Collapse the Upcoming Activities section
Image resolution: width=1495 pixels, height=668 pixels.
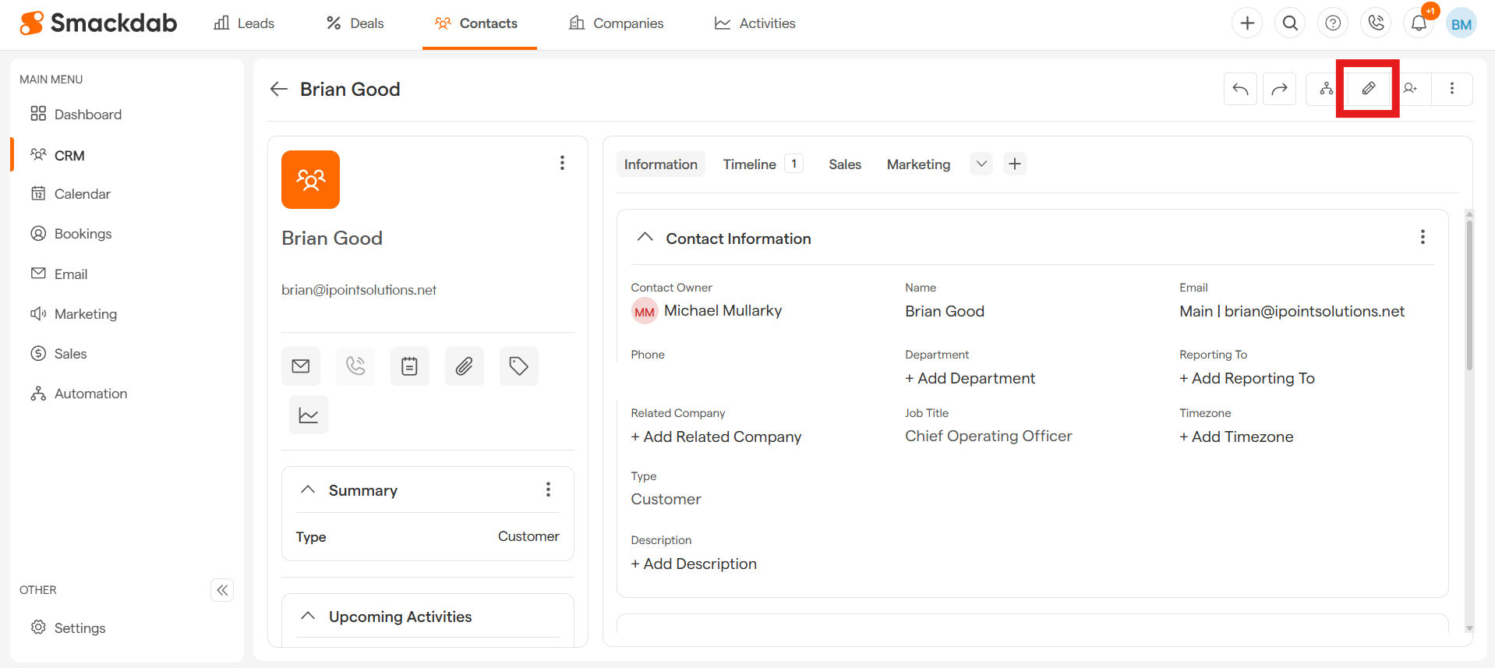coord(308,616)
